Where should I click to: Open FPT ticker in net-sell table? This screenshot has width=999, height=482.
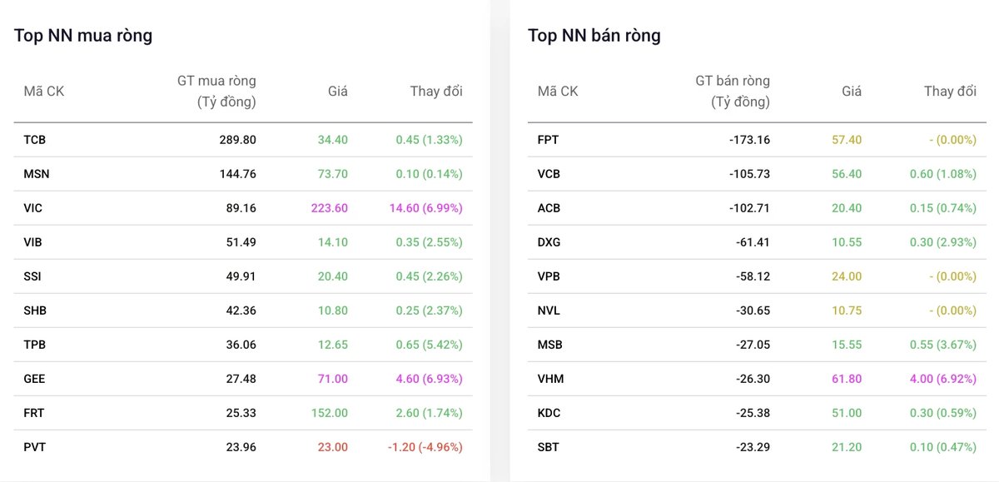pos(548,140)
